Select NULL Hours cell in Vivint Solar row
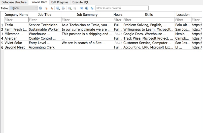Screen dimensions: 203x133 click(x=118, y=43)
